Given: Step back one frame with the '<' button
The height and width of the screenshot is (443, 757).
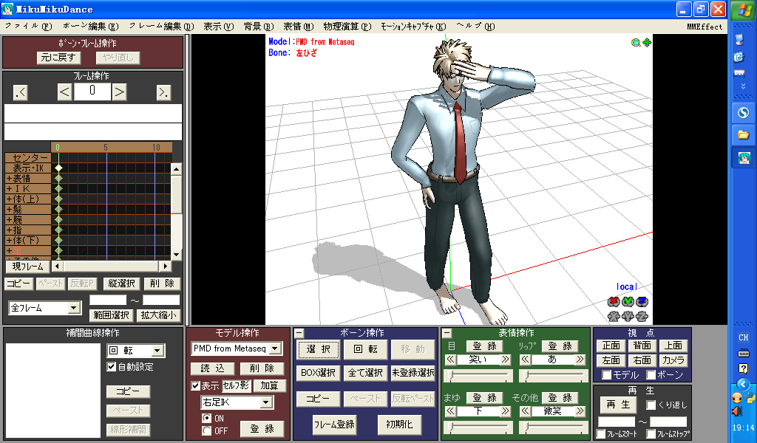Looking at the screenshot, I should point(65,92).
